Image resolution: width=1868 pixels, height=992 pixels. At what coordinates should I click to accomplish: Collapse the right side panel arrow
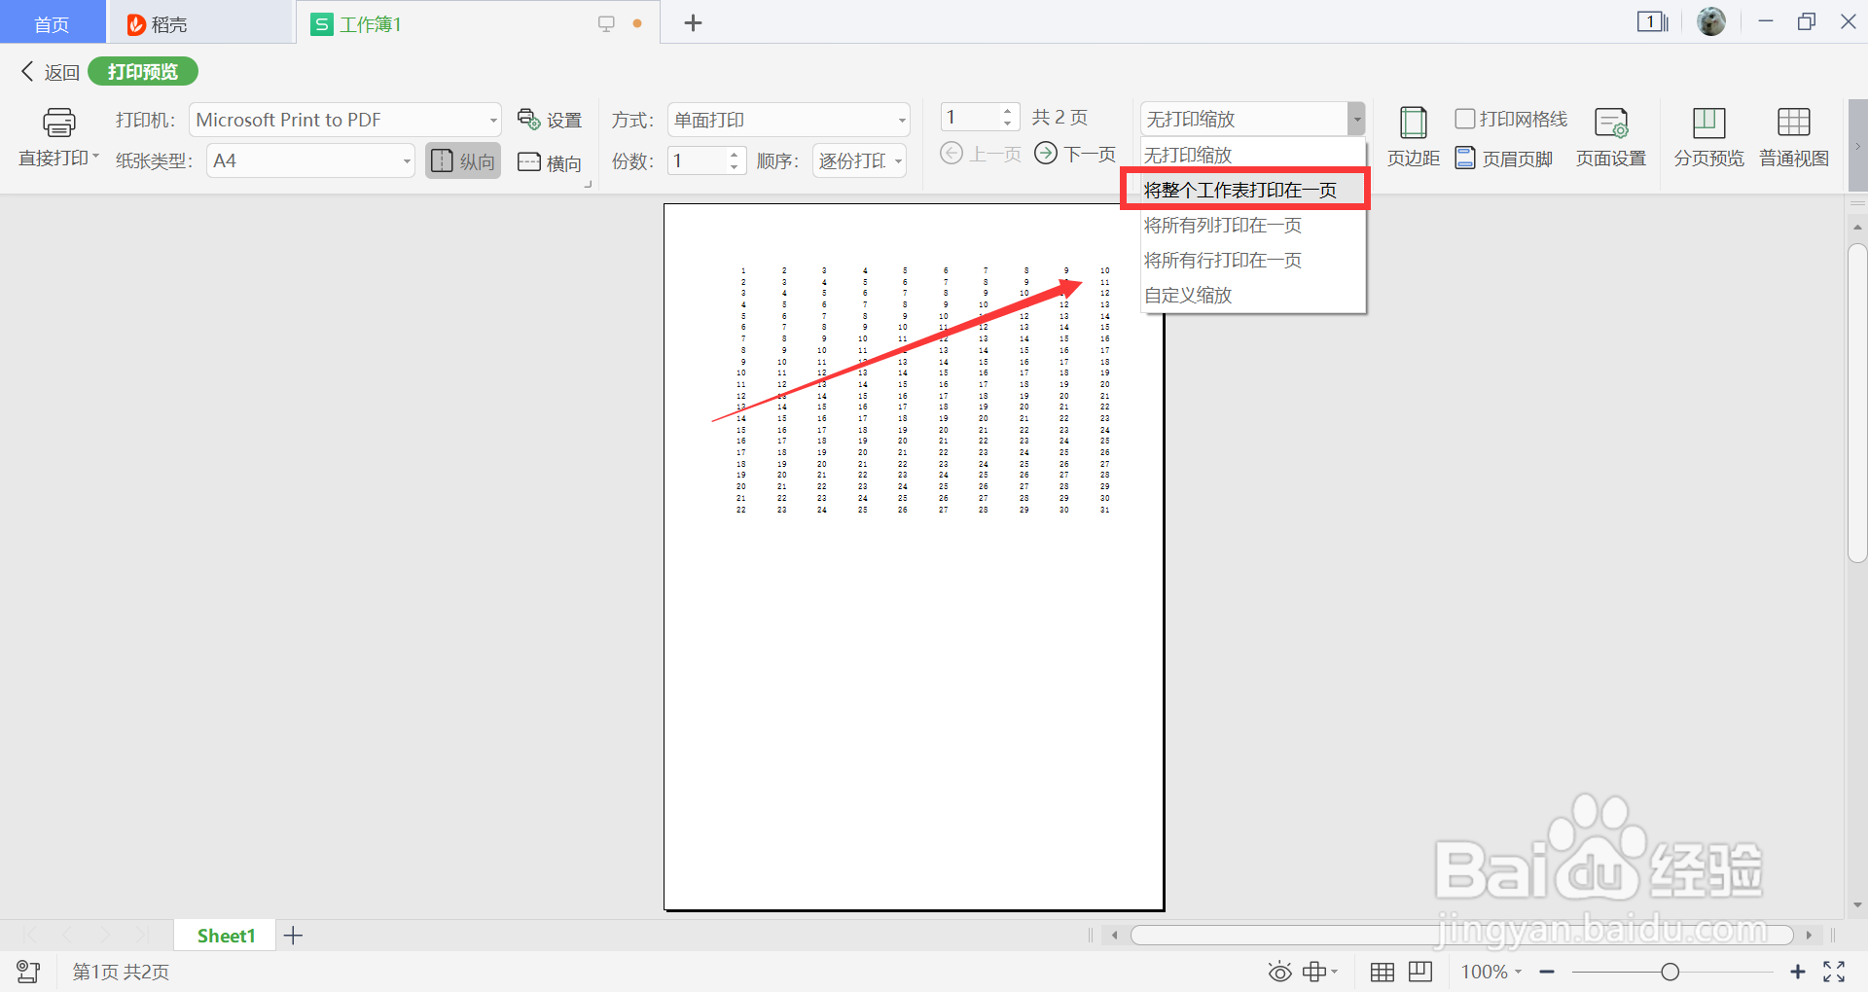pos(1857,147)
